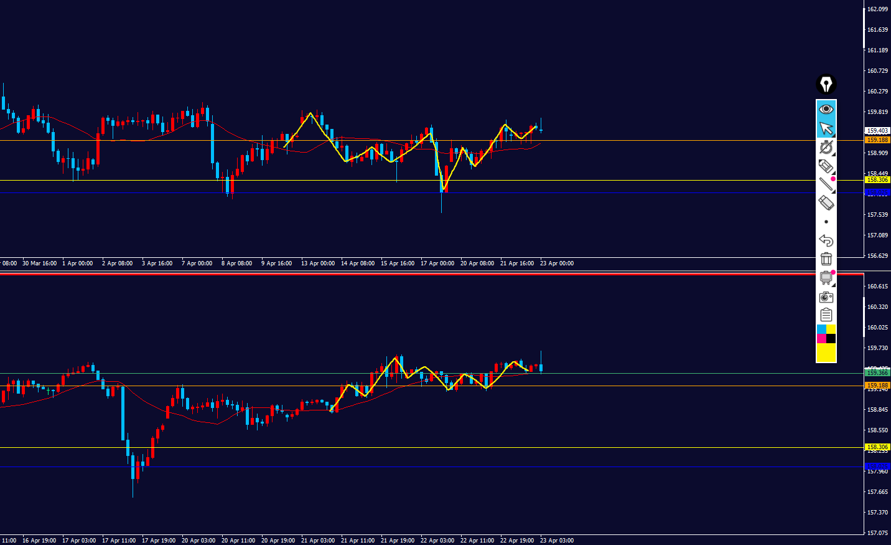Toggle ink visibility with the eye icon

tap(826, 110)
